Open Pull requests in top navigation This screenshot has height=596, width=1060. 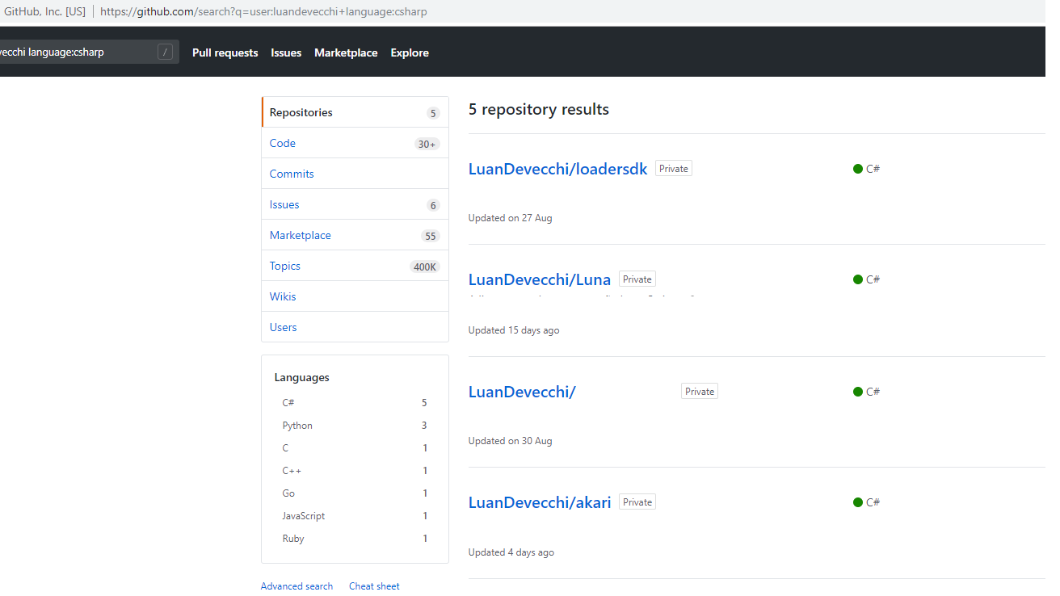tap(225, 52)
